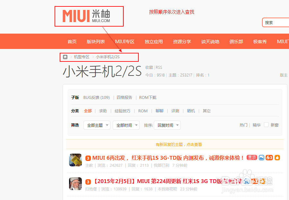This screenshot has width=289, height=200.
Task: Open the MIUI 6再出发 post title
Action: pos(168,158)
